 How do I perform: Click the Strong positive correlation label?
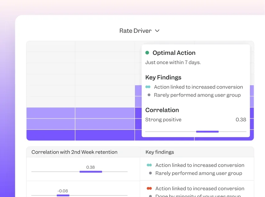[x=163, y=120]
